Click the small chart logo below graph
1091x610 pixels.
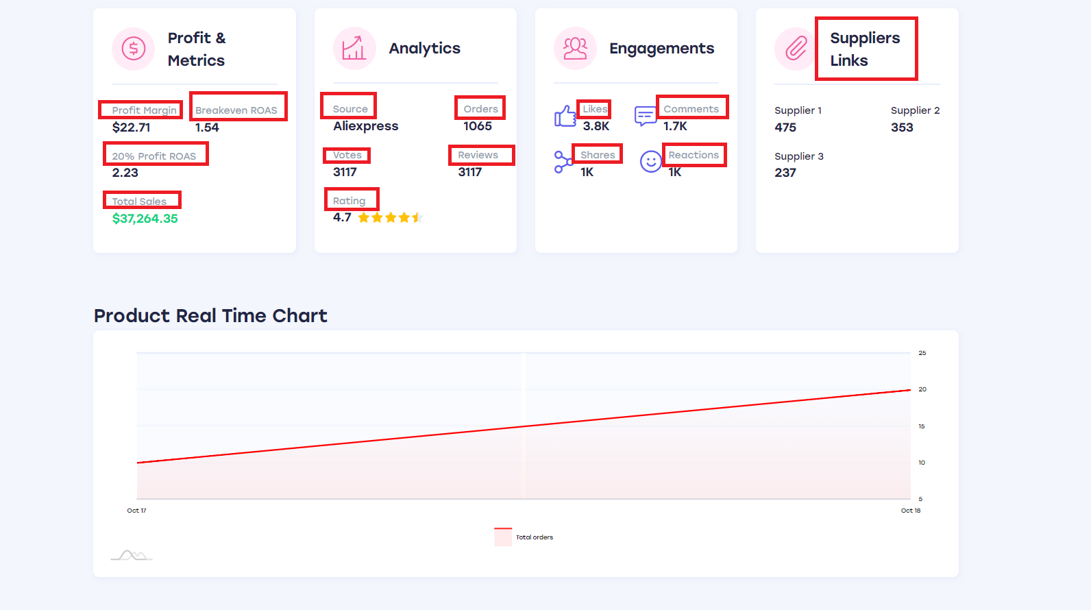tap(132, 555)
